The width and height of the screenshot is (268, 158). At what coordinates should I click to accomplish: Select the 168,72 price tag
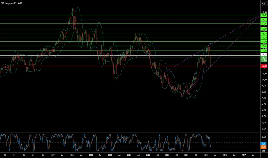pyautogui.click(x=264, y=38)
